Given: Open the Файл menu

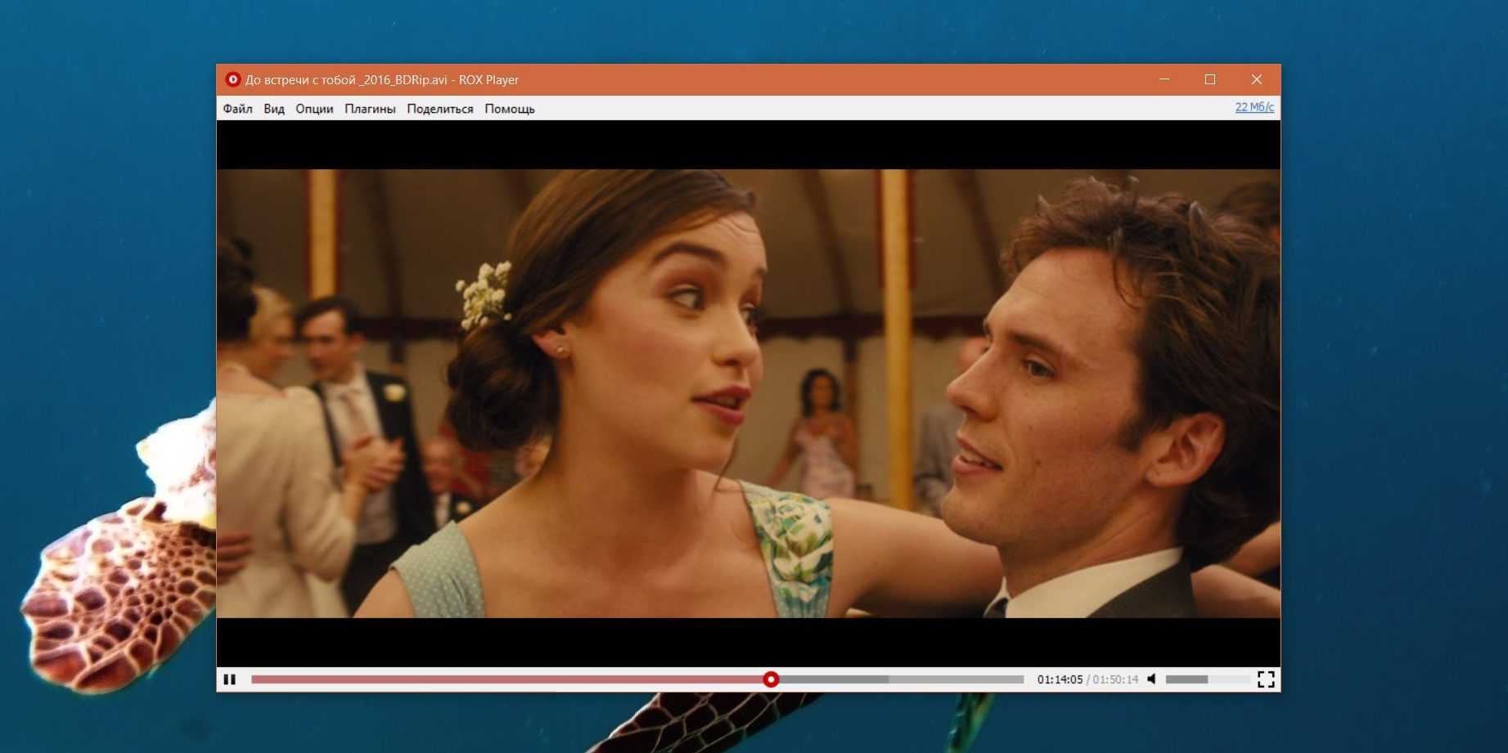Looking at the screenshot, I should pos(237,109).
